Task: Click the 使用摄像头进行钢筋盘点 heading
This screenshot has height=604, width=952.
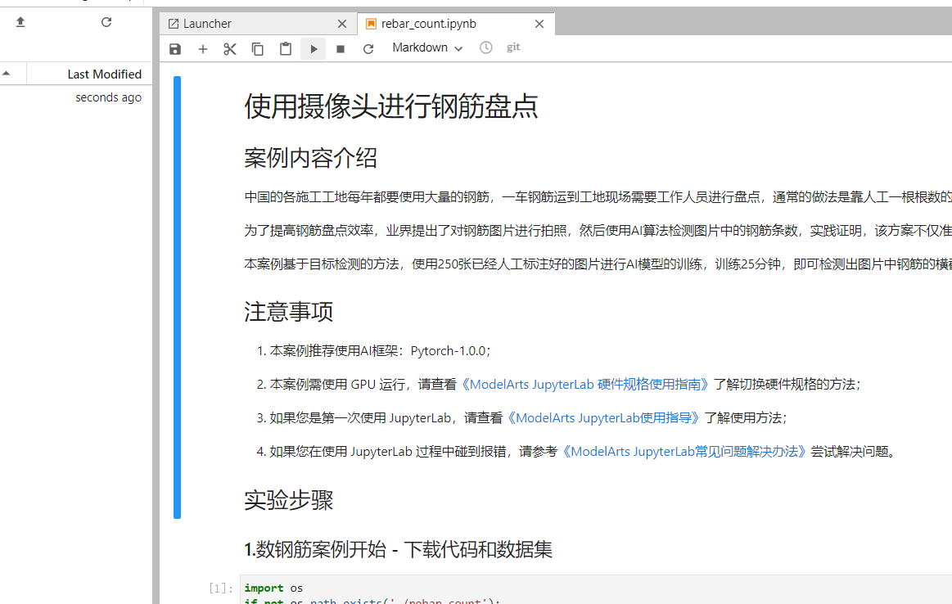Action: pos(391,106)
